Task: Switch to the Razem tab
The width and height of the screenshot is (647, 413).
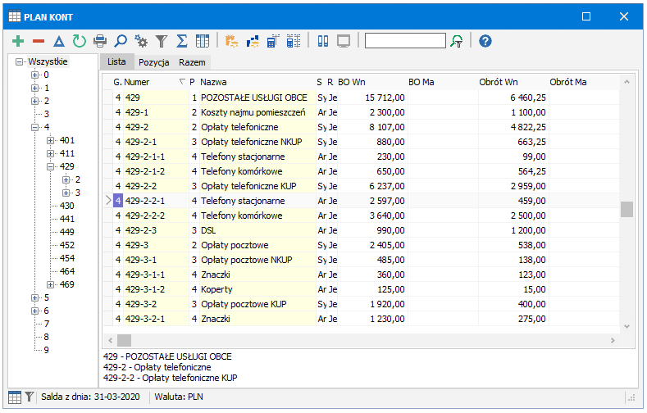Action: click(192, 62)
